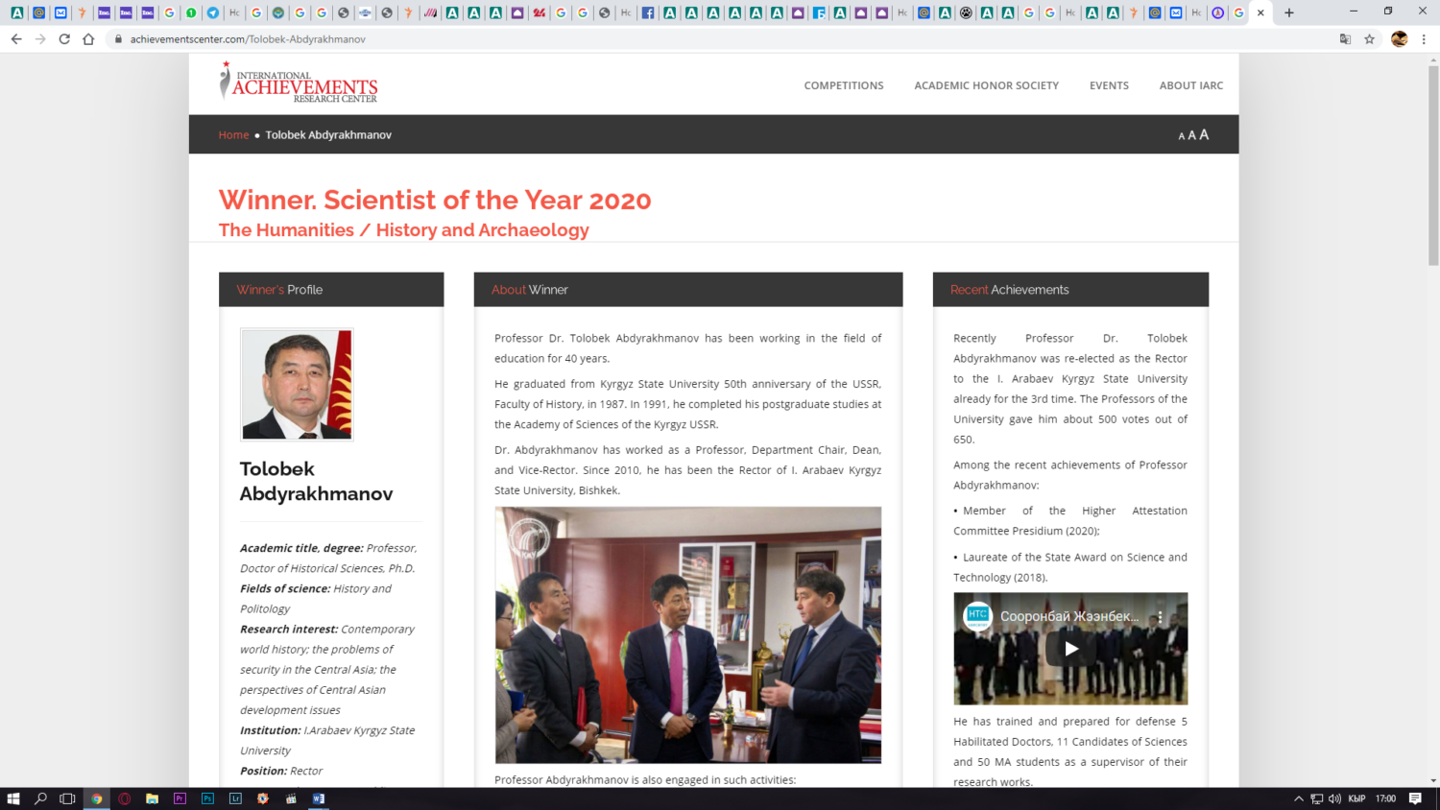Image resolution: width=1440 pixels, height=810 pixels.
Task: Launch Adobe Photoshop from the taskbar
Action: pos(207,798)
